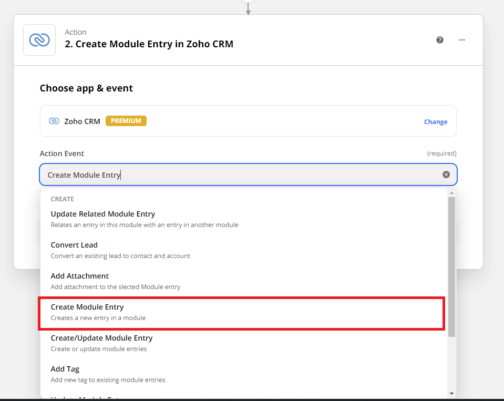Image resolution: width=504 pixels, height=401 pixels.
Task: Click the Choose app & event heading
Action: (x=86, y=88)
